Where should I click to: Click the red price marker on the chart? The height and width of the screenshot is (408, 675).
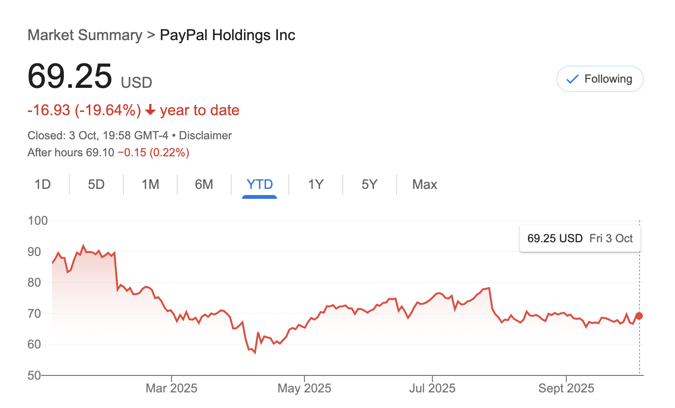[x=639, y=315]
